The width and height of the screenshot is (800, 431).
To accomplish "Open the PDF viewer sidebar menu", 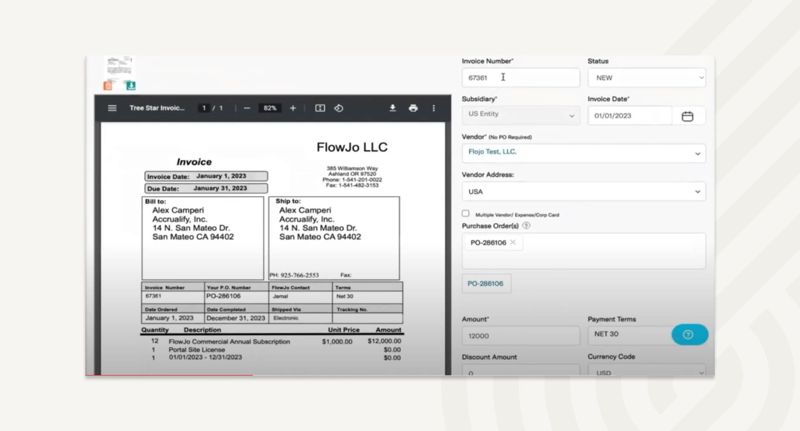I will coord(112,108).
